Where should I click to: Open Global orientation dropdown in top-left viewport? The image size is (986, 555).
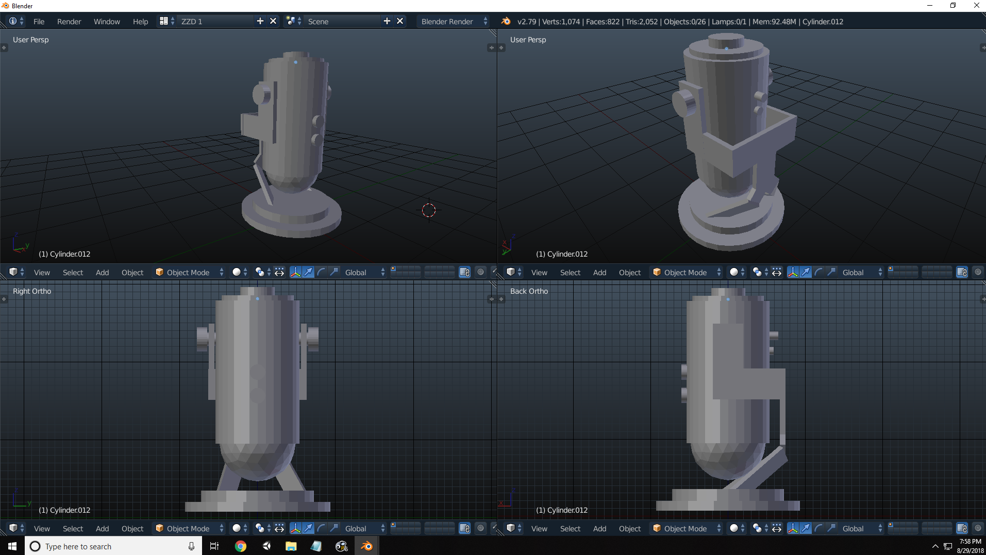coord(364,272)
